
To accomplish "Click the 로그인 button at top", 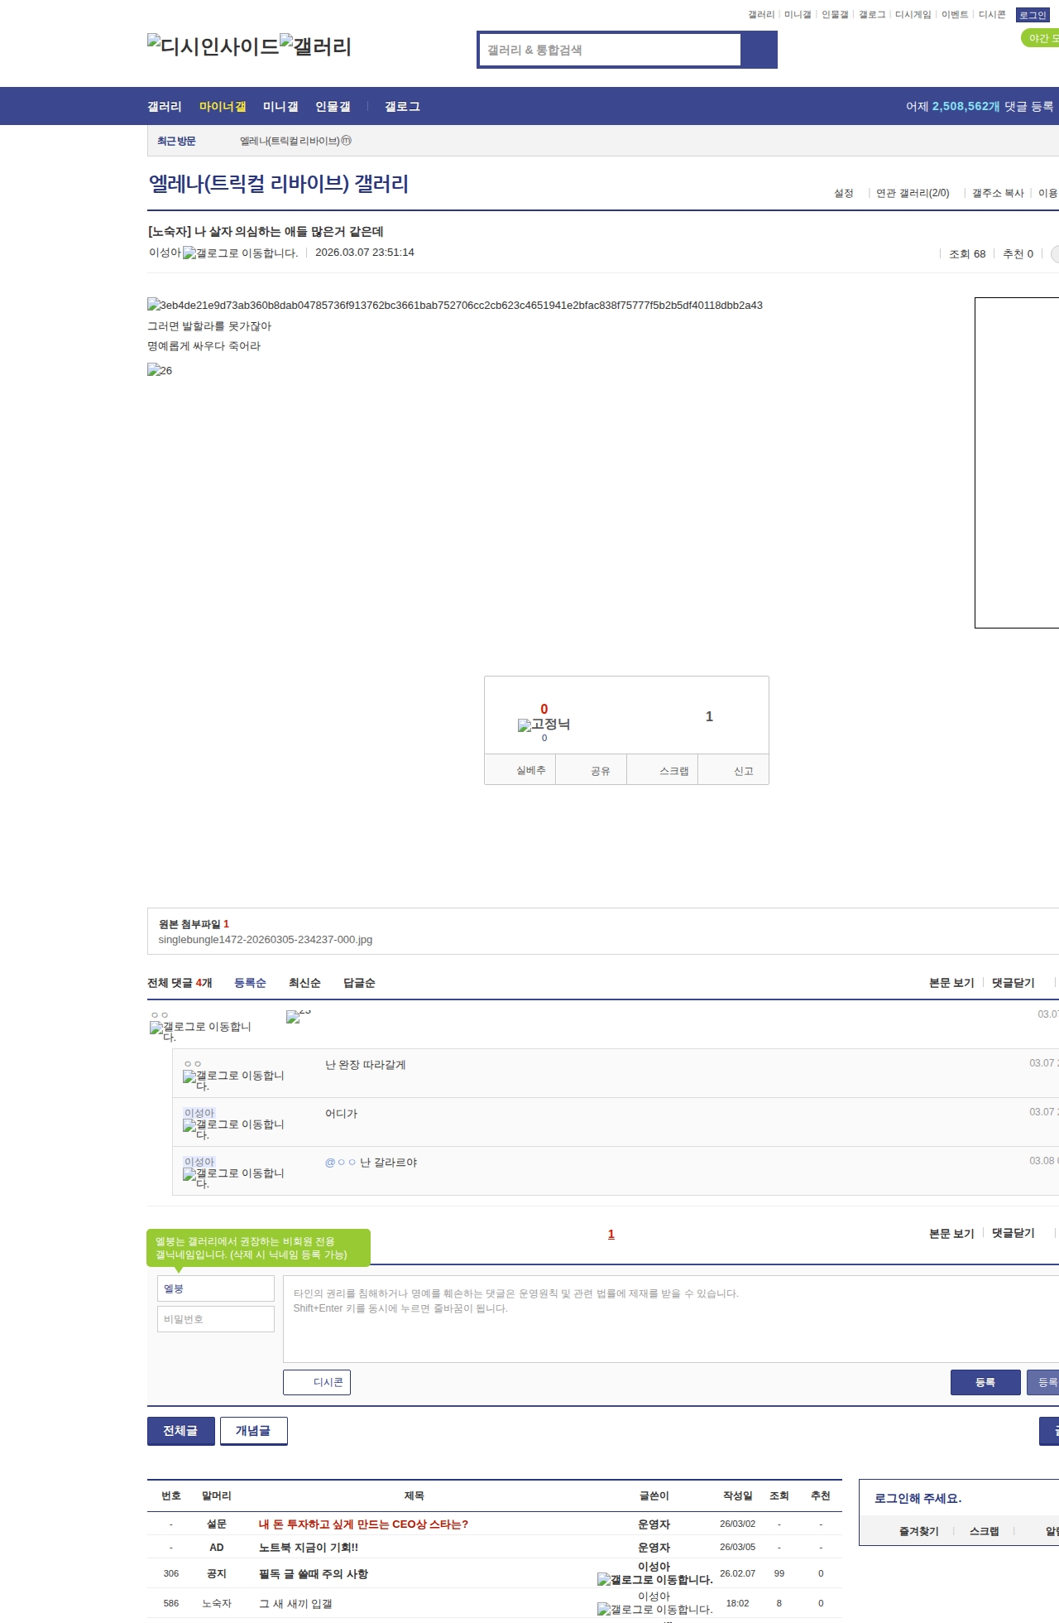I will click(x=1033, y=15).
